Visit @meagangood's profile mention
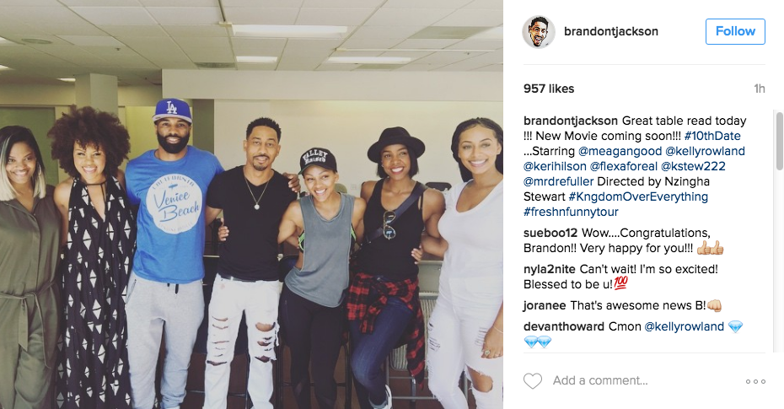Image resolution: width=784 pixels, height=409 pixels. 620,151
